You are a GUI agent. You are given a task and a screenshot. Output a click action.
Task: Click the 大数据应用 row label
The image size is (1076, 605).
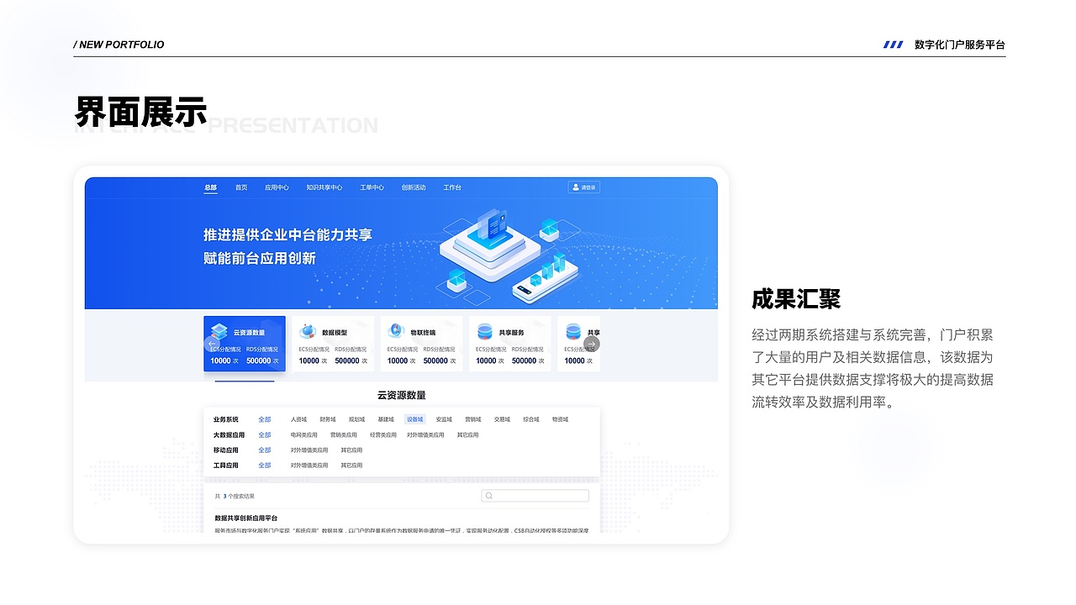[229, 435]
